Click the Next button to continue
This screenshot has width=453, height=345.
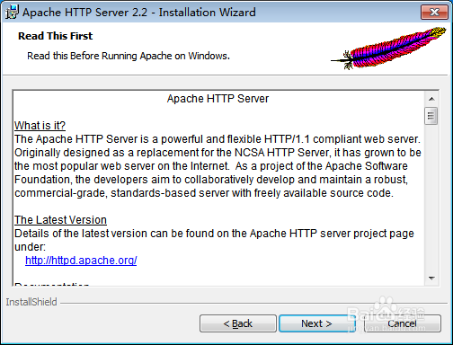pos(317,323)
